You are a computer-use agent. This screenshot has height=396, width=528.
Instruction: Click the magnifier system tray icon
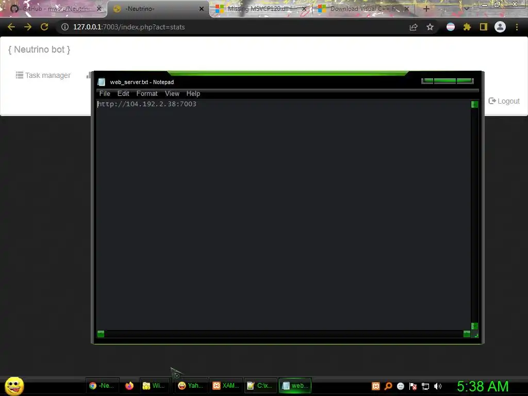[x=388, y=386]
